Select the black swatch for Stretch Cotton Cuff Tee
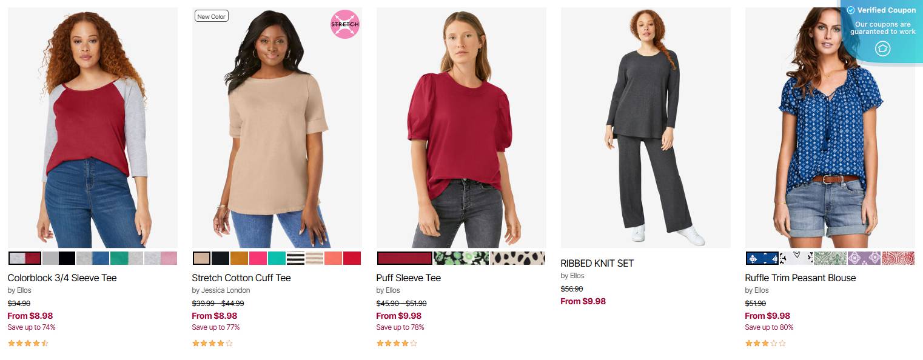 (x=220, y=258)
